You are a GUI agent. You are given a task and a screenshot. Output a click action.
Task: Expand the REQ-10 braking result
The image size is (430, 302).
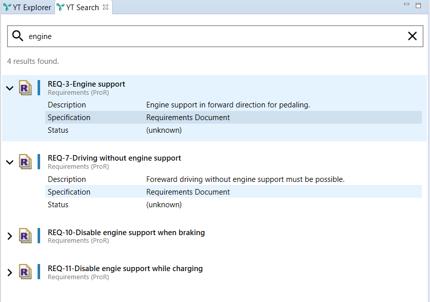pyautogui.click(x=10, y=236)
